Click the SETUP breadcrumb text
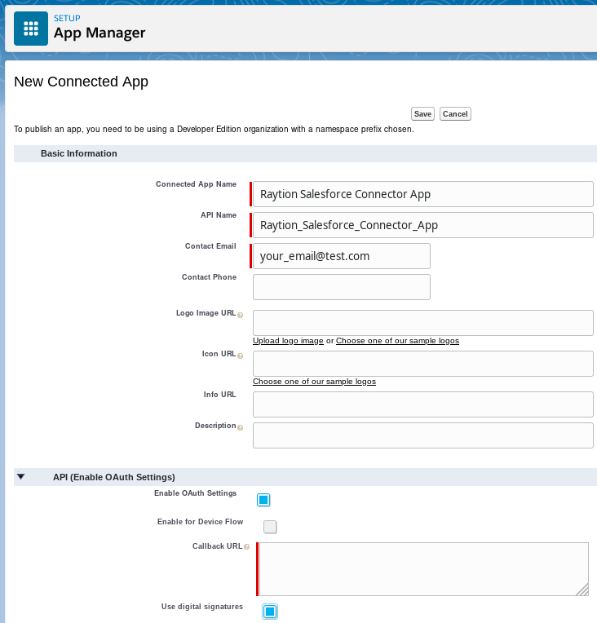This screenshot has width=597, height=623. click(67, 18)
